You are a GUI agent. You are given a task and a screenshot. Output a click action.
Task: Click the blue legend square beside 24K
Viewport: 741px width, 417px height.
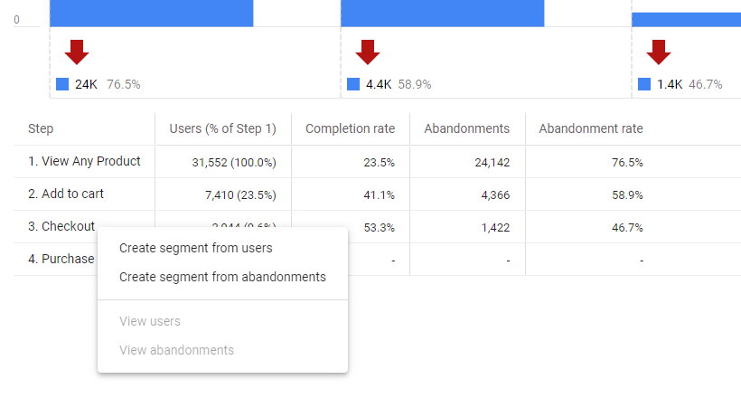(62, 84)
